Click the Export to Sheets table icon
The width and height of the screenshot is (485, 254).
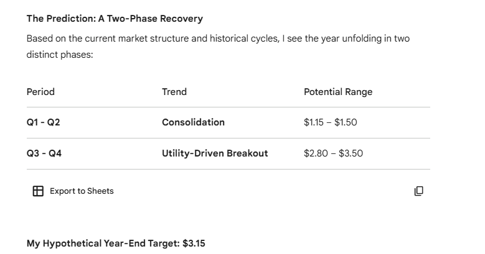pos(38,191)
